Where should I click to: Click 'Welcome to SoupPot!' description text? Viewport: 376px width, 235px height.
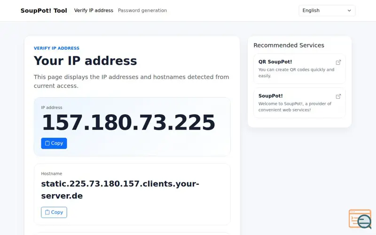coord(295,107)
